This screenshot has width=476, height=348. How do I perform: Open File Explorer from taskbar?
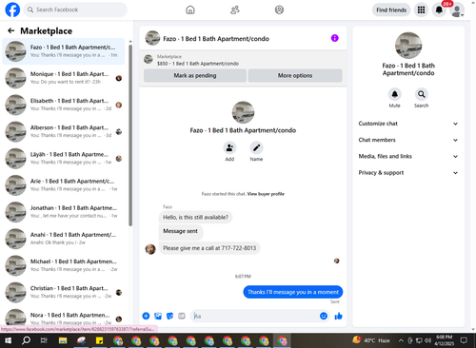[x=63, y=340]
